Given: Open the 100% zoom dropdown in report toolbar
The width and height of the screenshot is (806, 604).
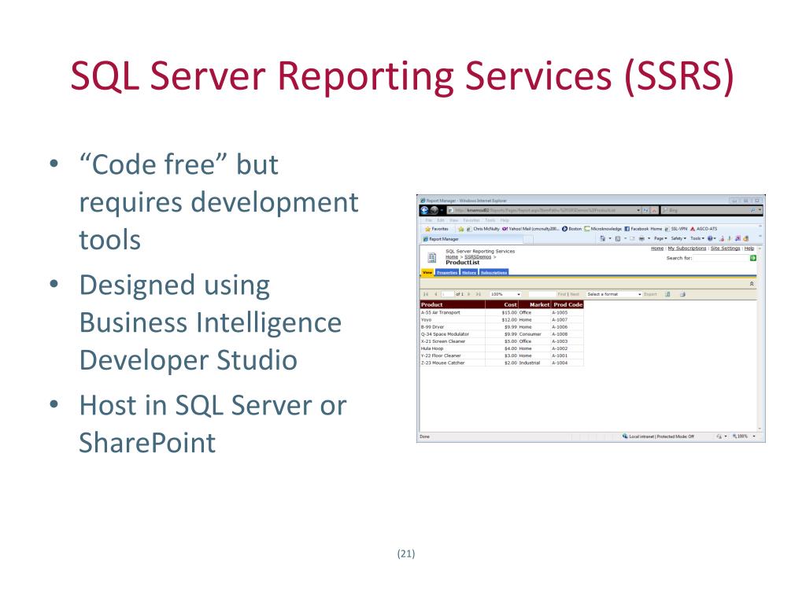Looking at the screenshot, I should [505, 294].
